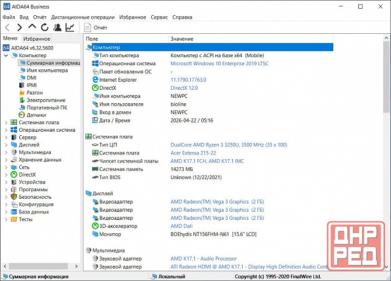Select IPMI in the tree
This screenshot has width=391, height=281.
(x=32, y=85)
